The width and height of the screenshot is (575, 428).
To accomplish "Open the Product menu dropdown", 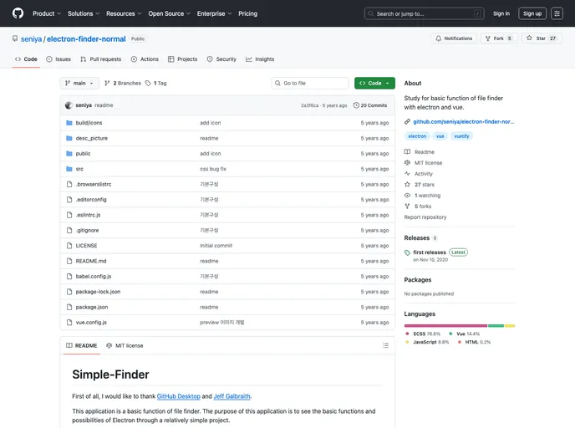I will click(x=46, y=13).
